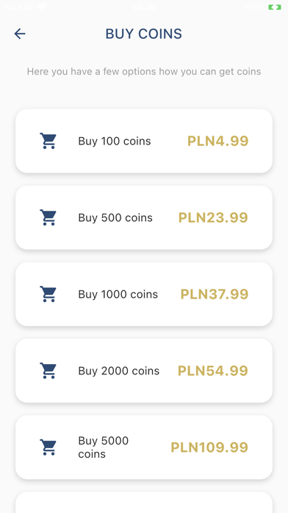This screenshot has width=288, height=513.
Task: Tap the cart icon for 100 coins
Action: (x=48, y=141)
